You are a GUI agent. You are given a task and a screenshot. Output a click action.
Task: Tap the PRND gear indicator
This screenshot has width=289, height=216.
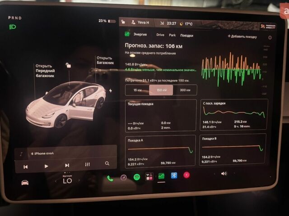click(x=15, y=18)
